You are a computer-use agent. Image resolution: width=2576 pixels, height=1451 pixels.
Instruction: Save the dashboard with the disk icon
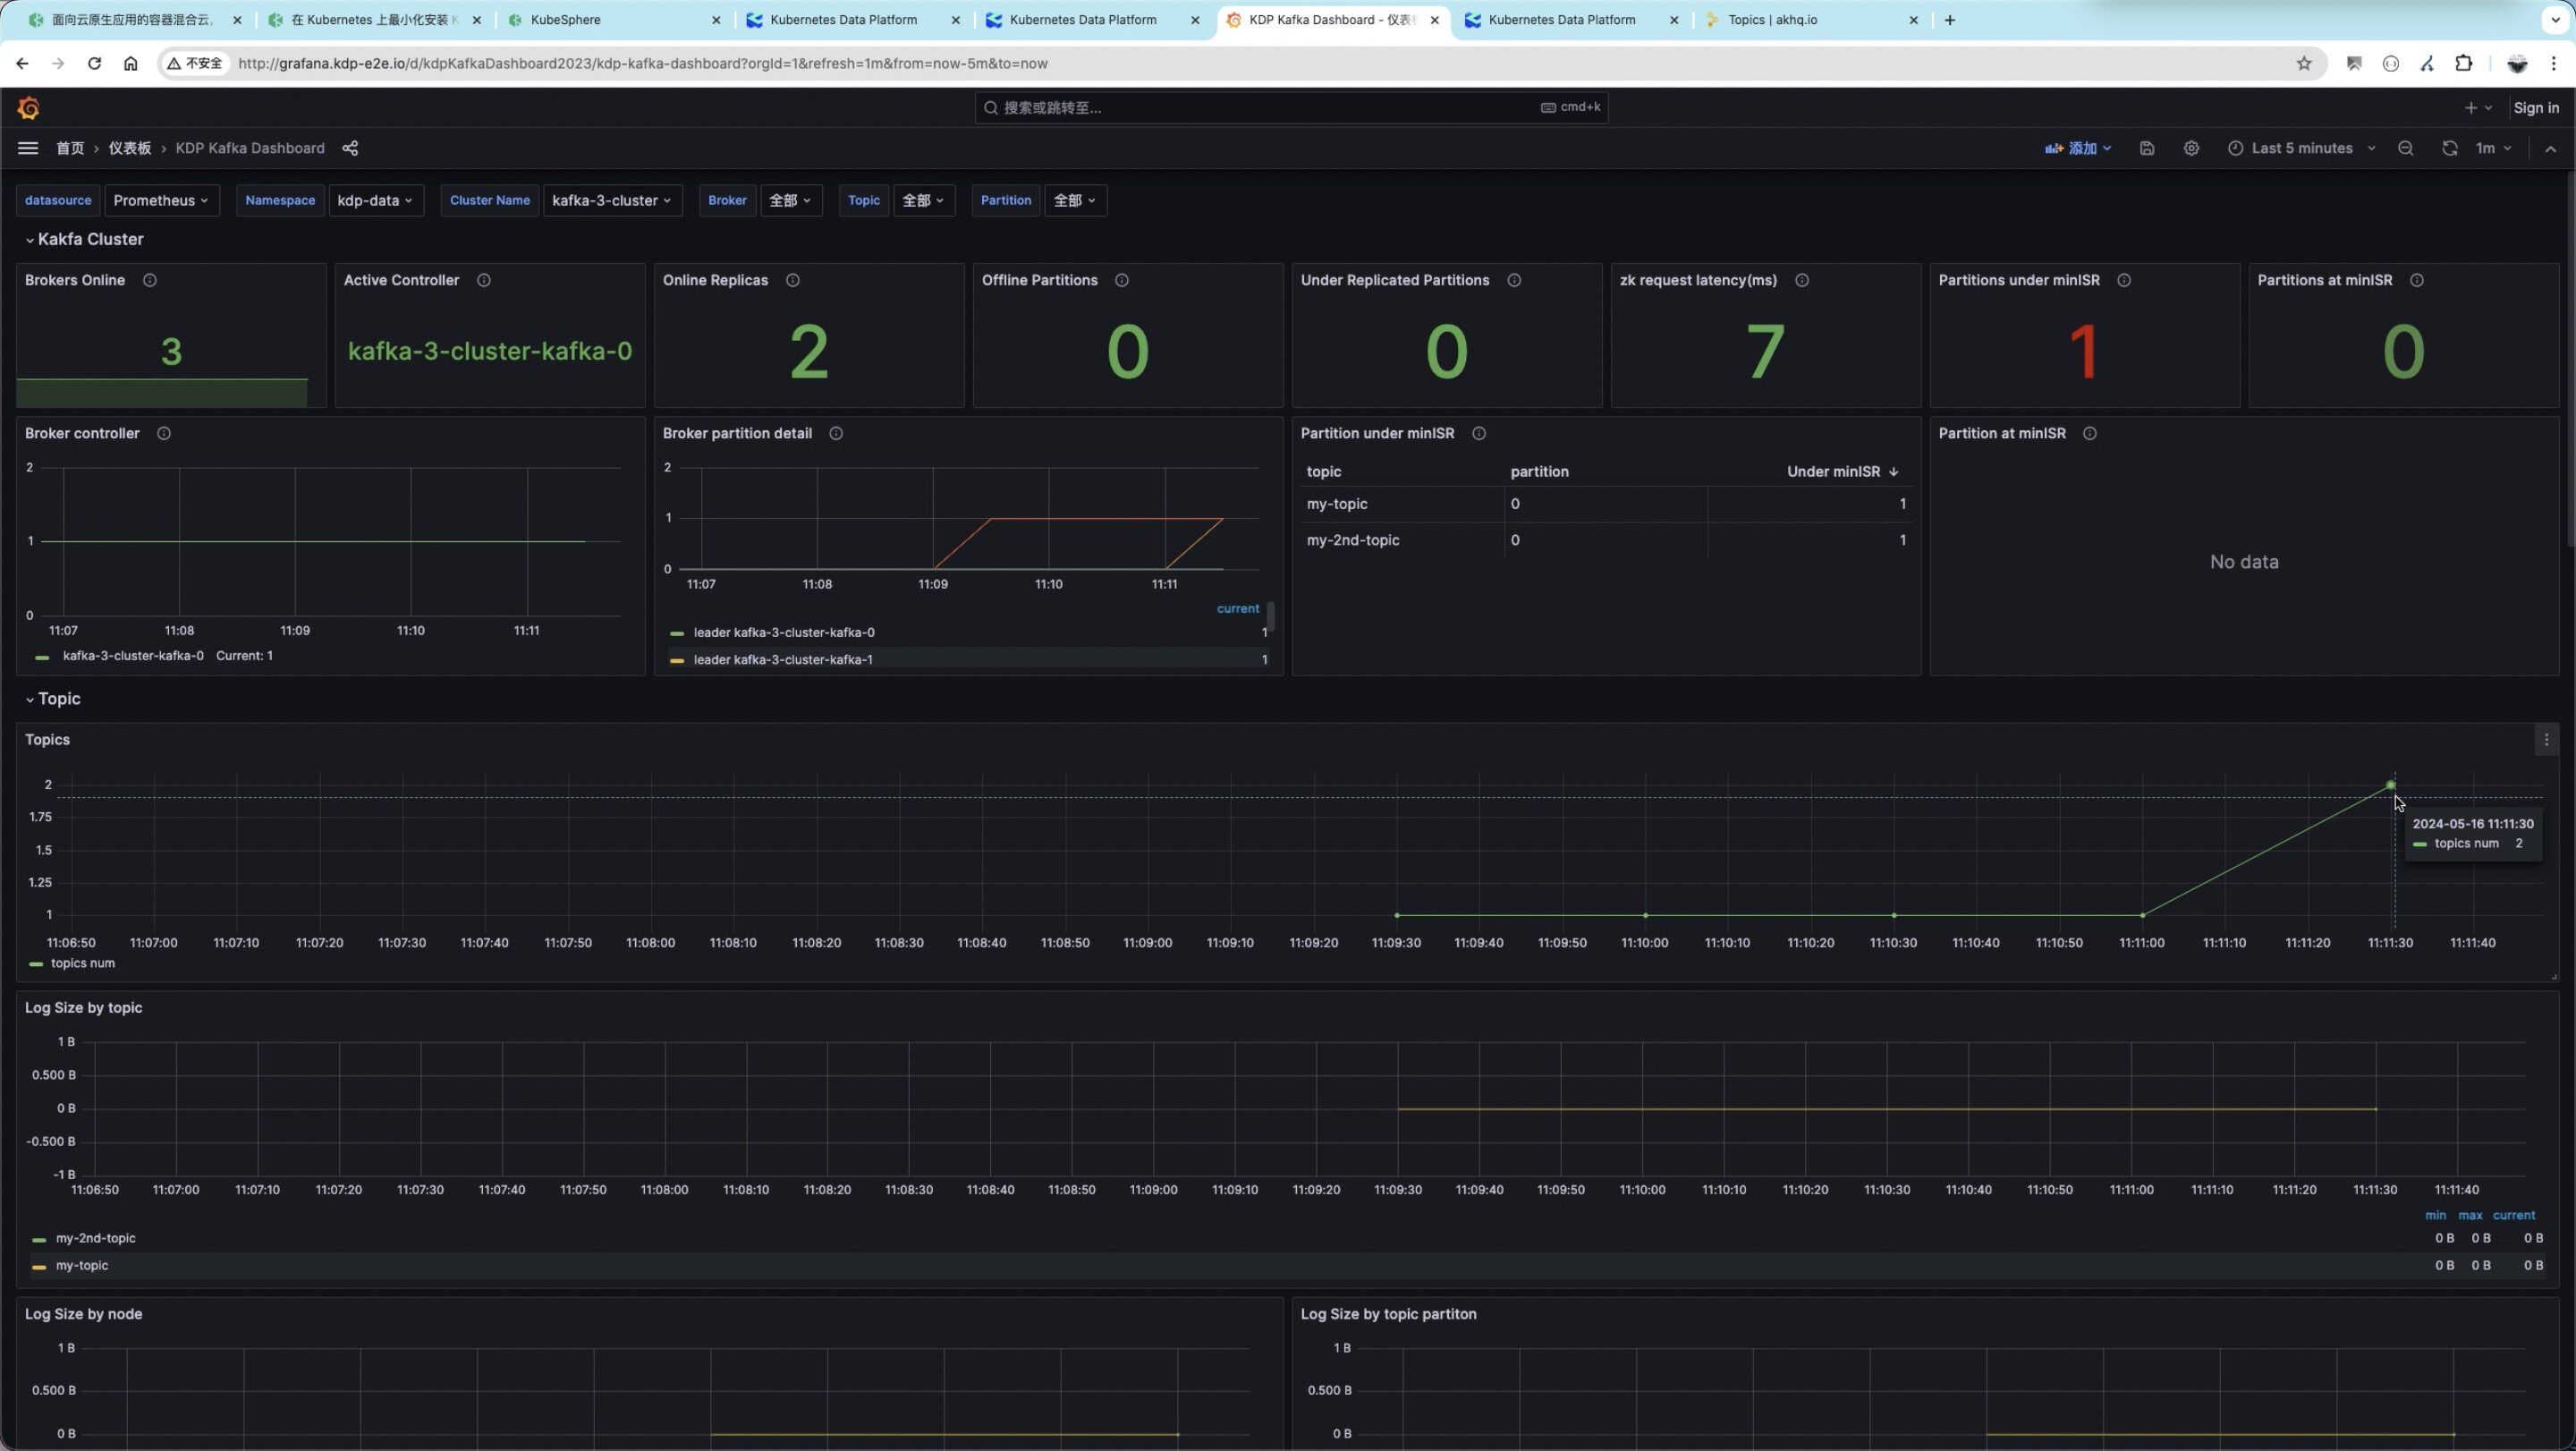(2147, 148)
